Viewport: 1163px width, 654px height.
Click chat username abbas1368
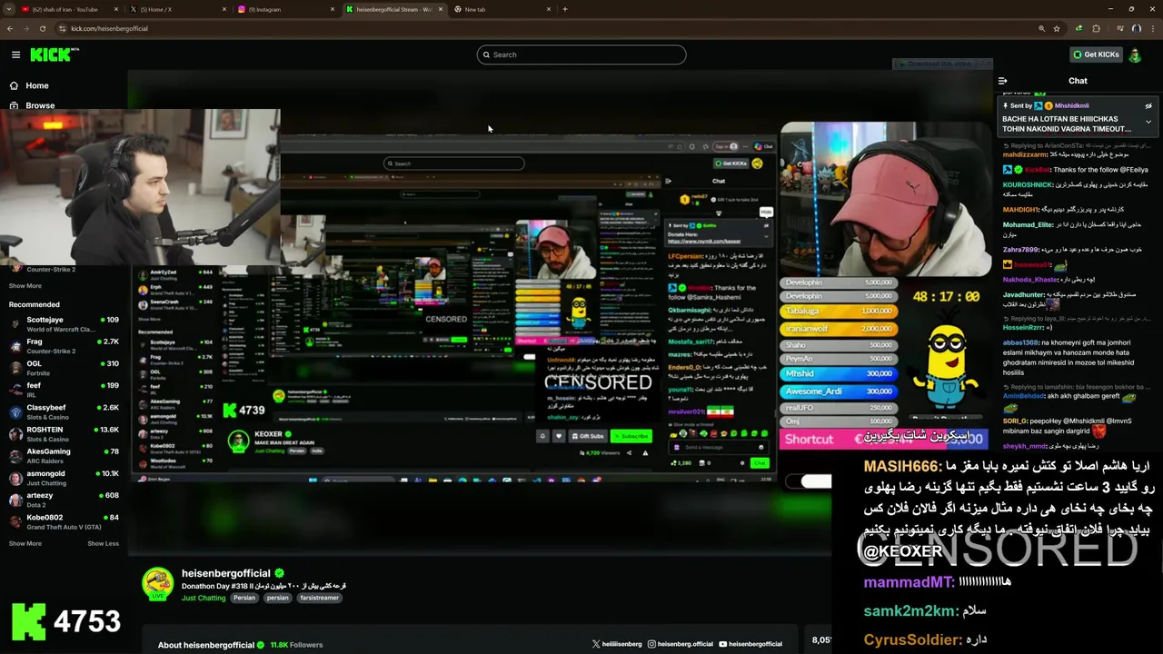coord(1020,342)
